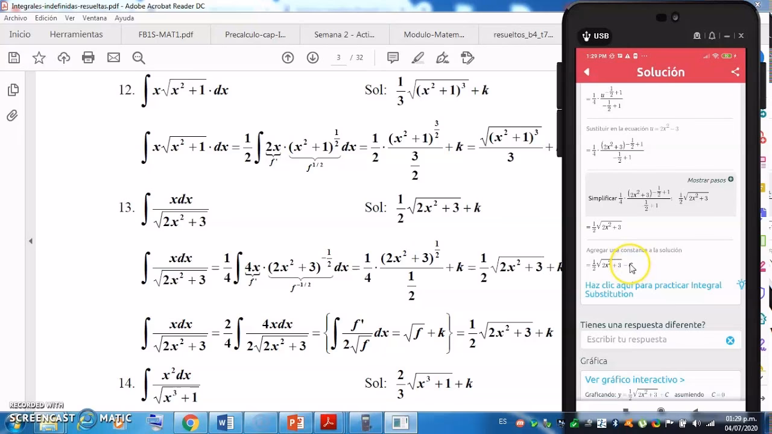Switch to Precalculo-cap tab
The width and height of the screenshot is (772, 434).
pyautogui.click(x=255, y=34)
